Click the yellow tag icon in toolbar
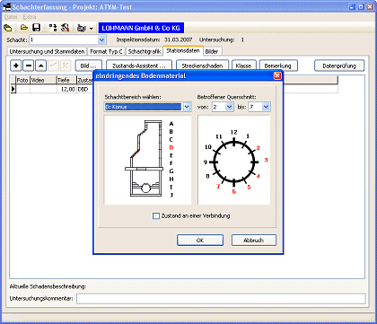The width and height of the screenshot is (377, 324). click(8, 28)
